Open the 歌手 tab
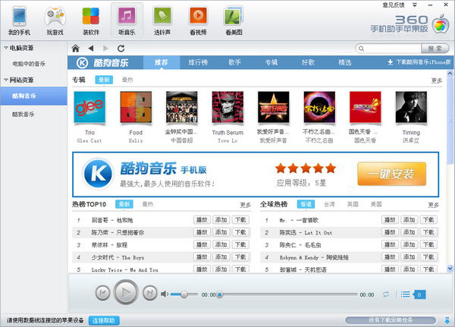Image resolution: width=455 pixels, height=327 pixels. (235, 62)
